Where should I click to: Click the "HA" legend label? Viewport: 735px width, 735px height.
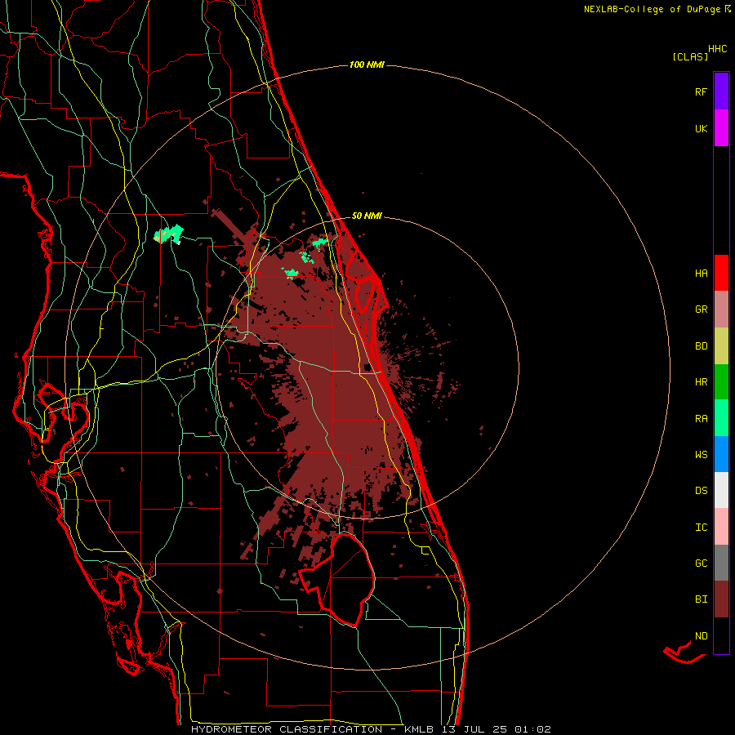(701, 273)
